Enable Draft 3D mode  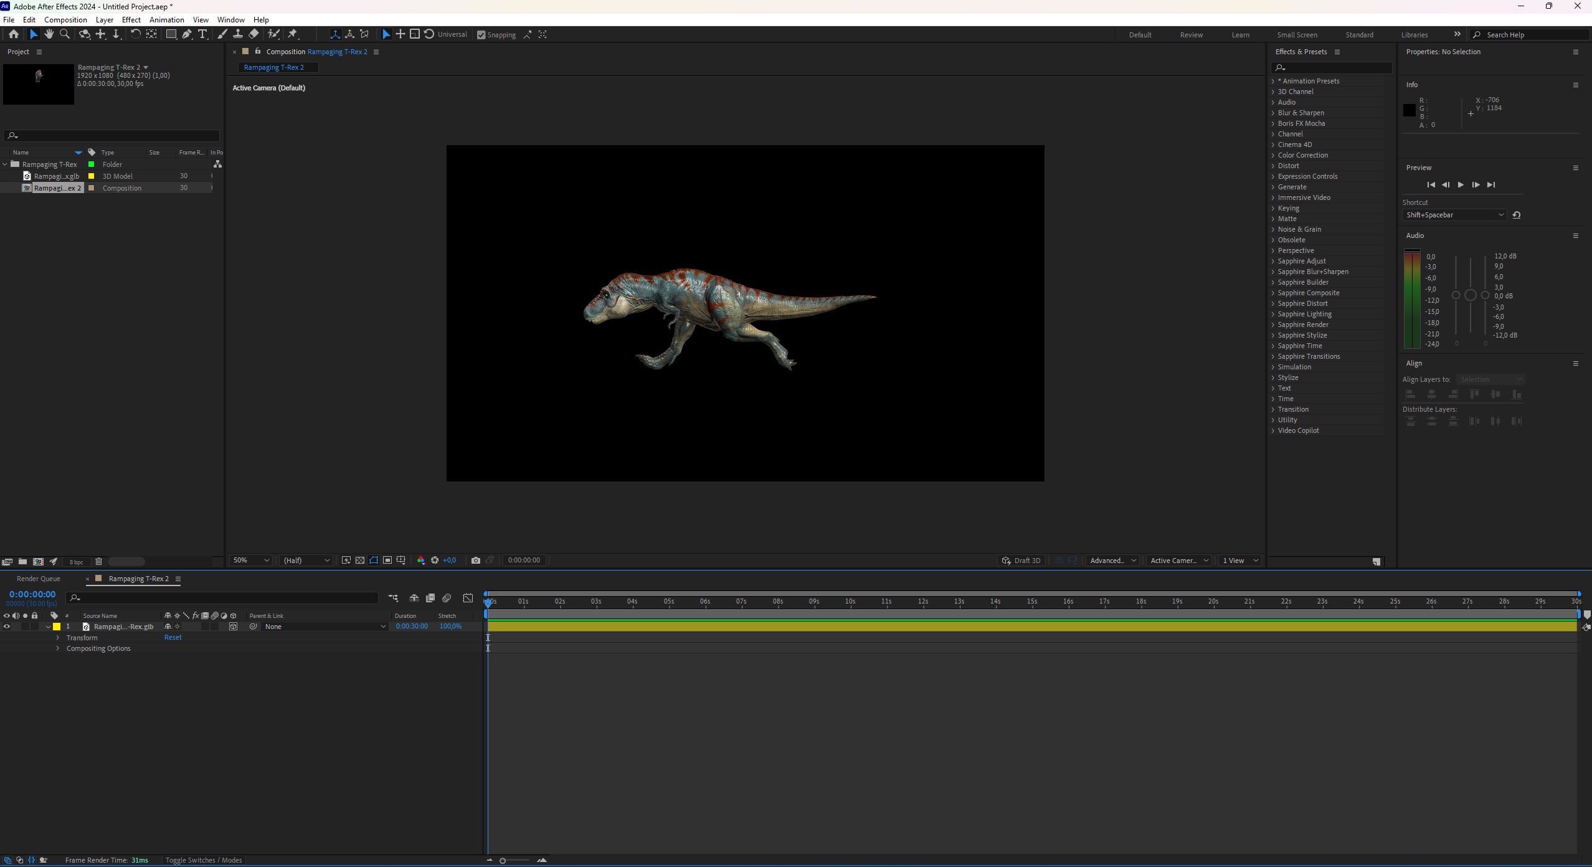click(x=1021, y=561)
